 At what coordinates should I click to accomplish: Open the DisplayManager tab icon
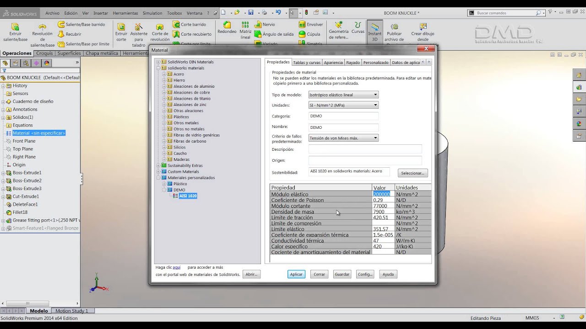pyautogui.click(x=46, y=63)
